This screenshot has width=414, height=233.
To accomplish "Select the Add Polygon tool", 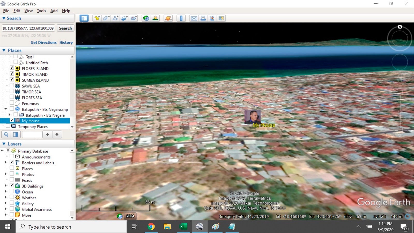I will pos(106,18).
